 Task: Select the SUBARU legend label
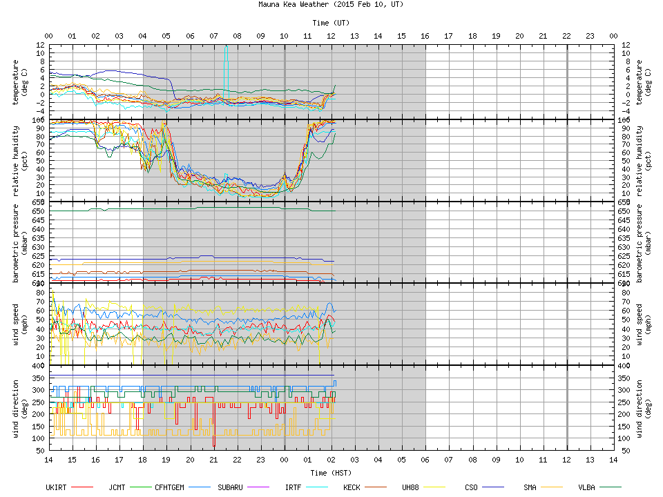(x=230, y=487)
